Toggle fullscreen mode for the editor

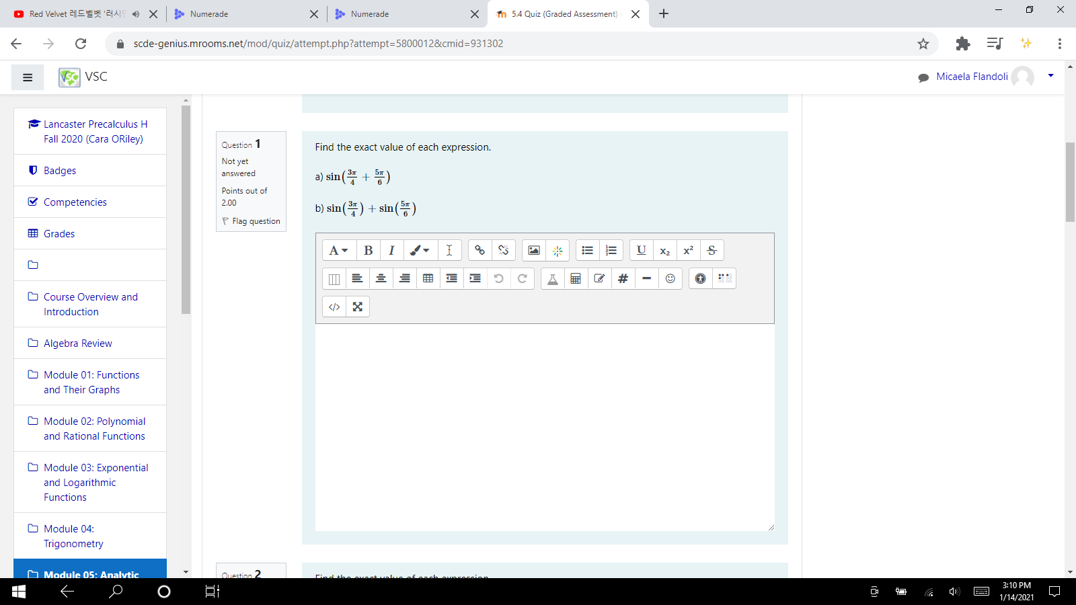tap(357, 307)
